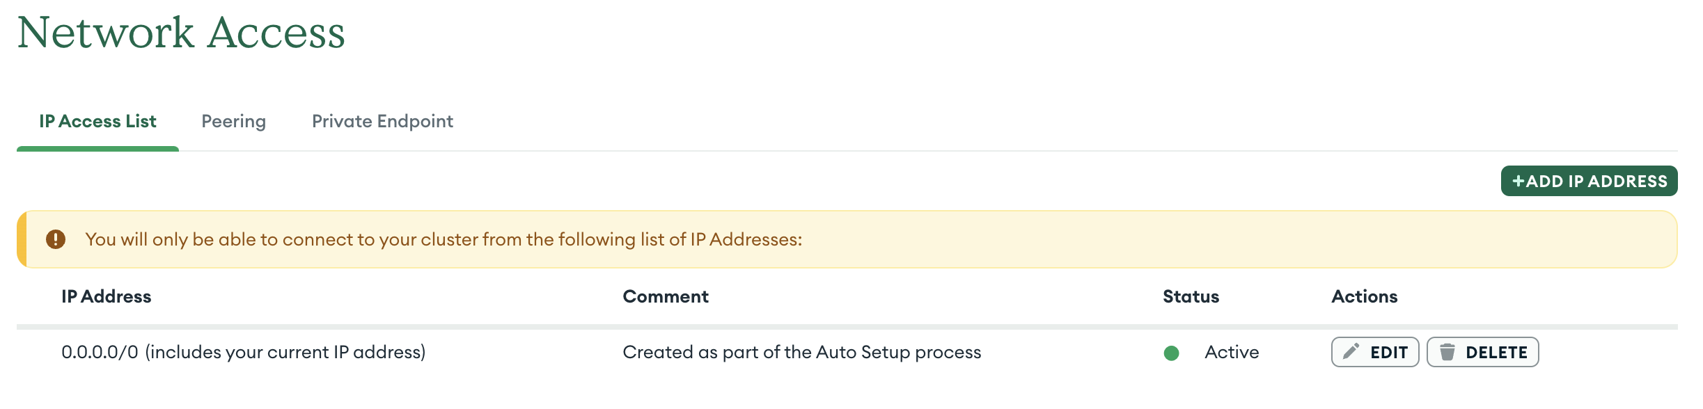The height and width of the screenshot is (409, 1703).
Task: Click the Status column header
Action: [1191, 297]
